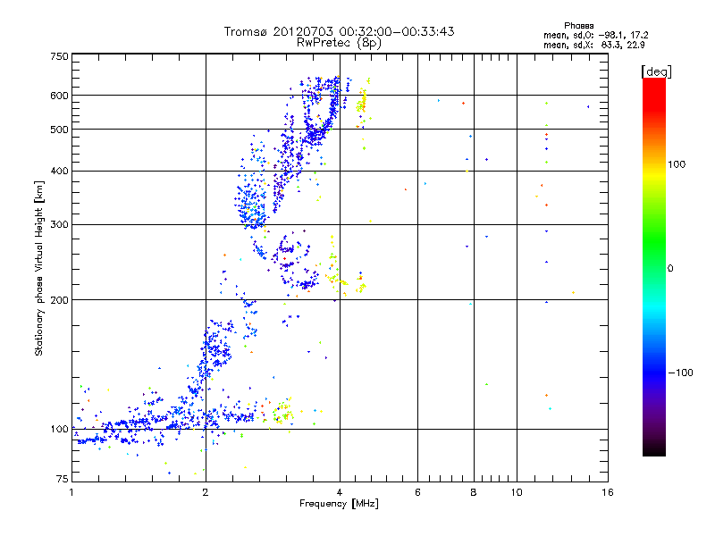Click the '[deg]' colorbar unit label

click(656, 71)
